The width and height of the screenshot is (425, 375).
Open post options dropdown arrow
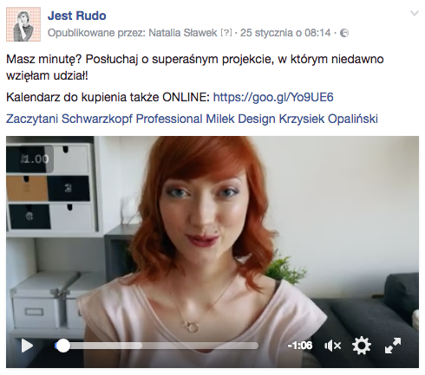(415, 13)
